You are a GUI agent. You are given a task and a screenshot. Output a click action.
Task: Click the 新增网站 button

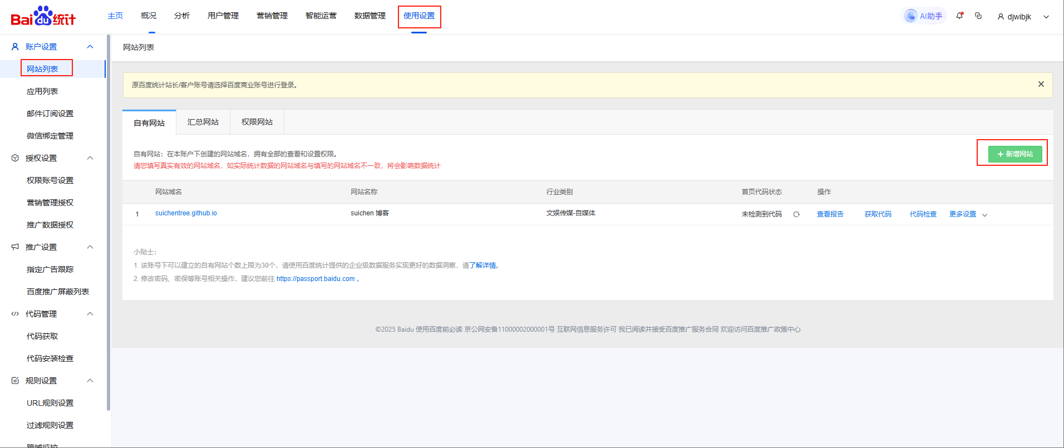pos(1014,154)
